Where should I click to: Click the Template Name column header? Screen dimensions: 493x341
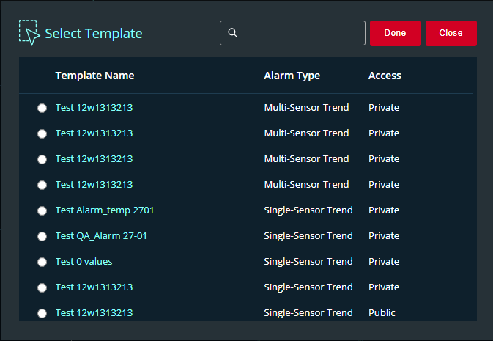[x=94, y=76]
